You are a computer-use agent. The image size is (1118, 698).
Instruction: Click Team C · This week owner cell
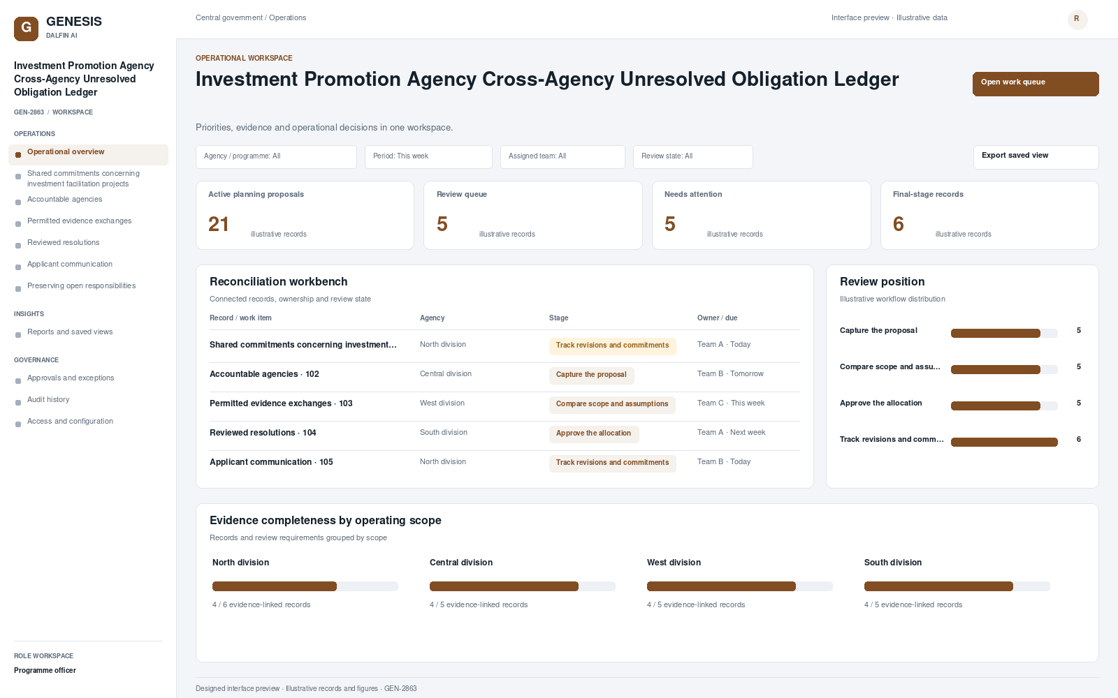coord(731,403)
